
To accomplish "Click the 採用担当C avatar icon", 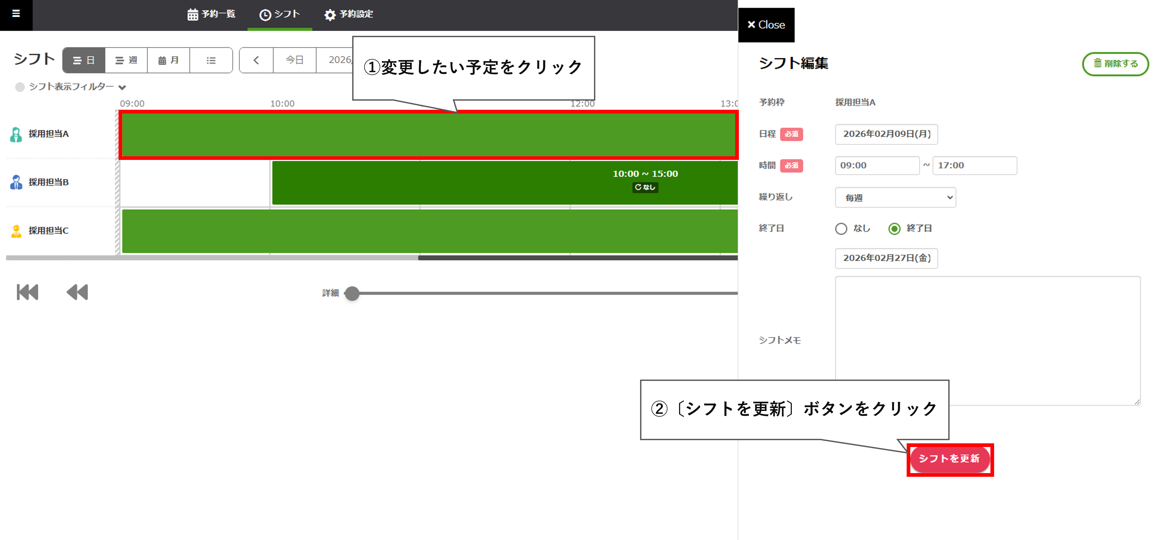I will (x=16, y=231).
